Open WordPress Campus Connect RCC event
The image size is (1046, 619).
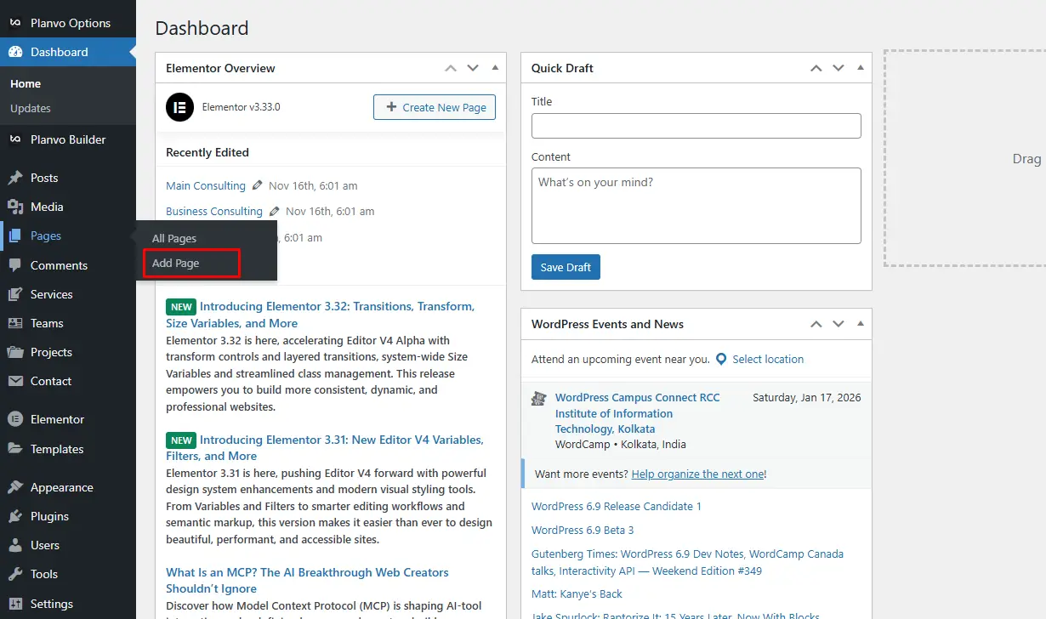coord(637,413)
